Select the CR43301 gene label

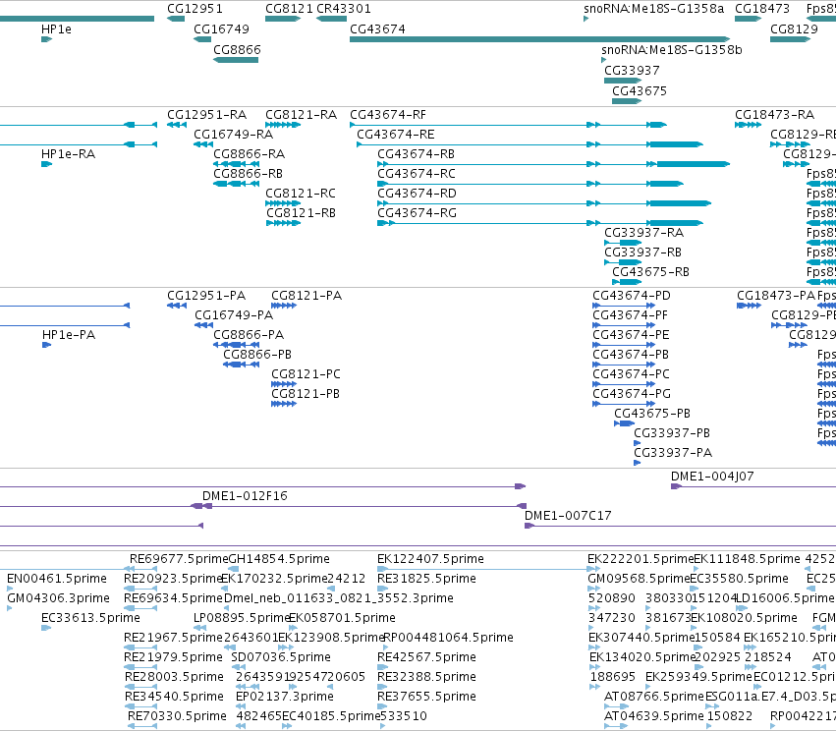[344, 9]
